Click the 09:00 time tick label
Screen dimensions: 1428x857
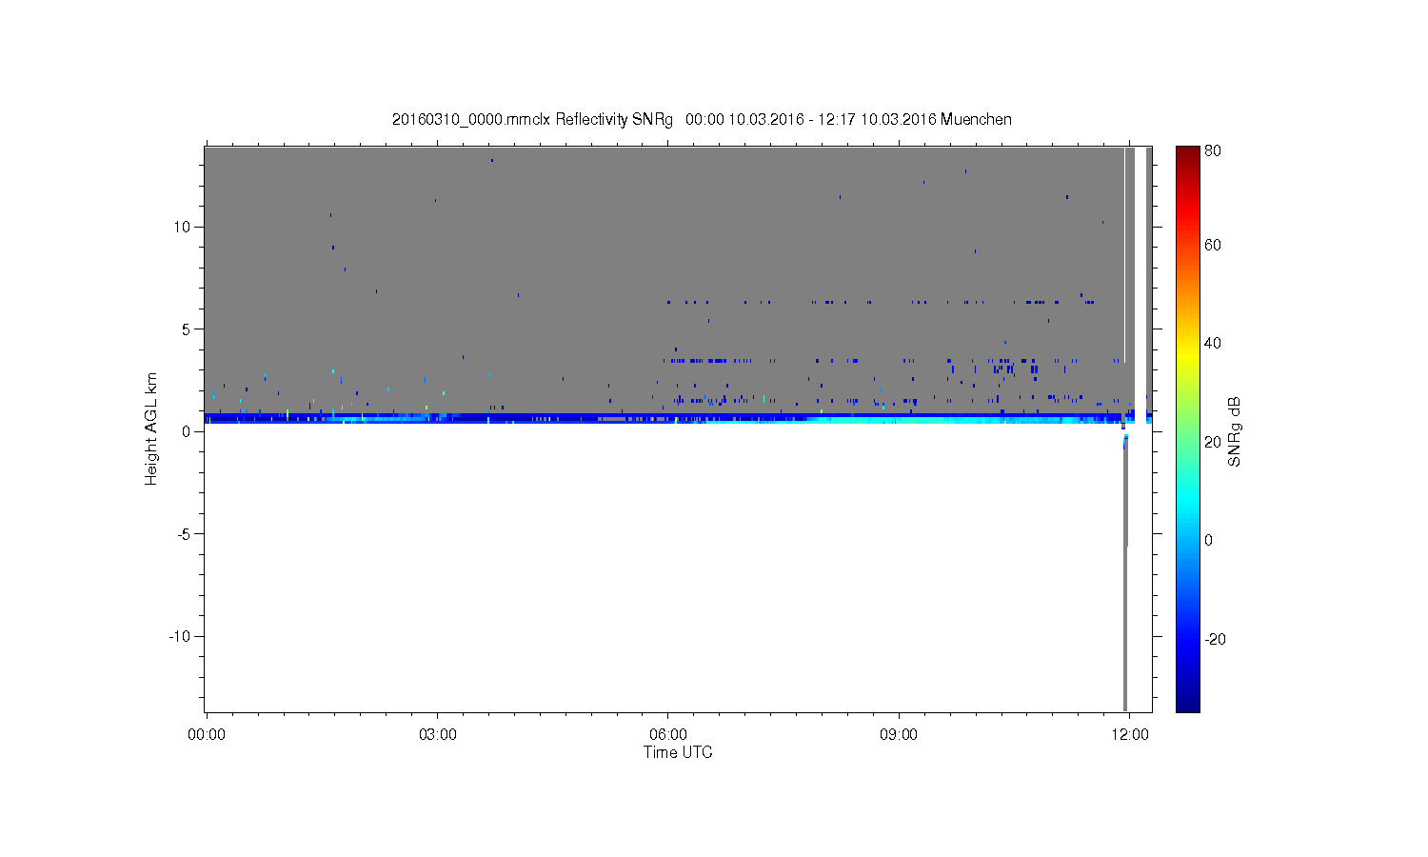[899, 735]
